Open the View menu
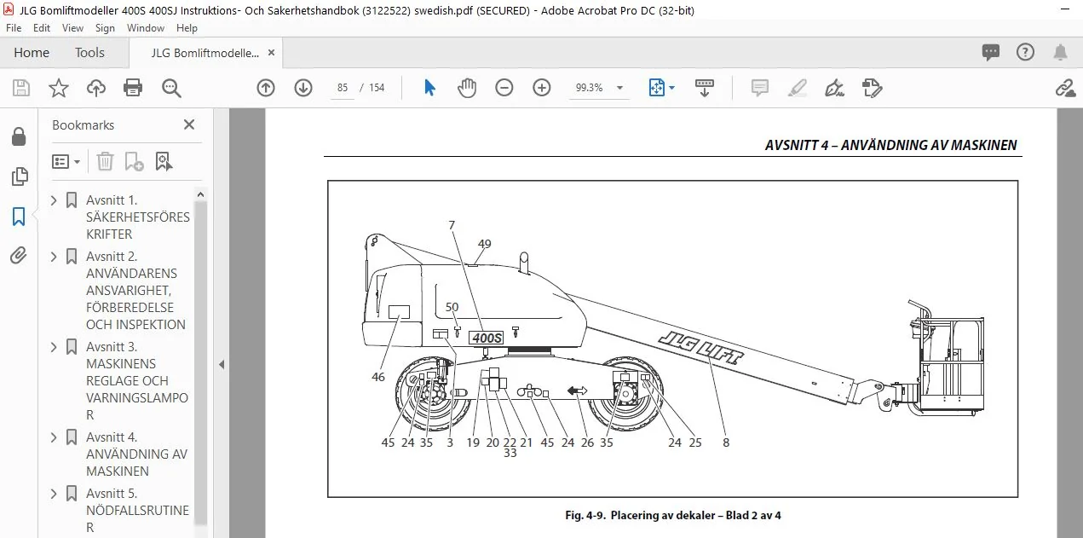Image resolution: width=1083 pixels, height=538 pixels. 72,28
